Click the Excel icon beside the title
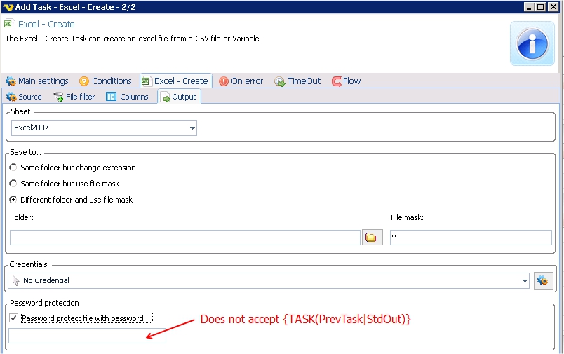Image resolution: width=564 pixels, height=354 pixels. 10,24
